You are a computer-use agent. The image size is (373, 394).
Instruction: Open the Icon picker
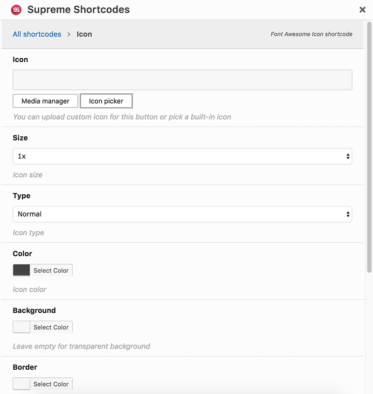(106, 101)
